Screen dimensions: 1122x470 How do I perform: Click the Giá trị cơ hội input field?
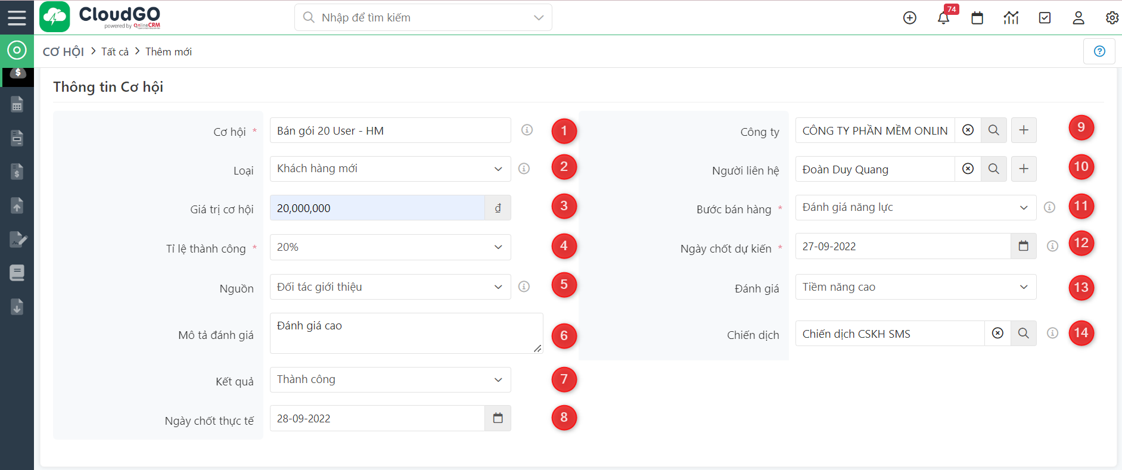coord(377,208)
